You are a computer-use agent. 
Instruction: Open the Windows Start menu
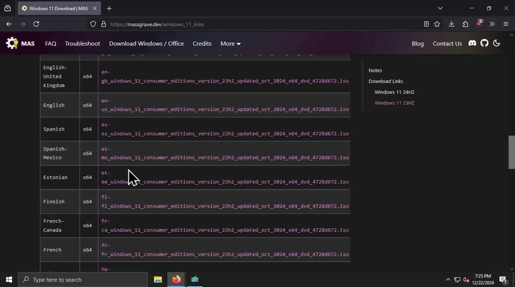[x=9, y=280]
